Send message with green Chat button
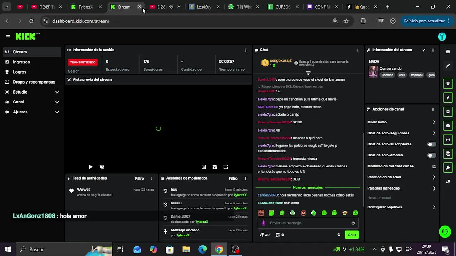456x256 pixels. [352, 235]
